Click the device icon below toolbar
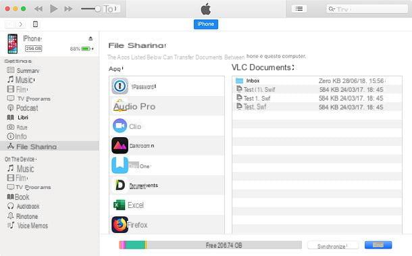The width and height of the screenshot is (412, 256). (x=35, y=24)
